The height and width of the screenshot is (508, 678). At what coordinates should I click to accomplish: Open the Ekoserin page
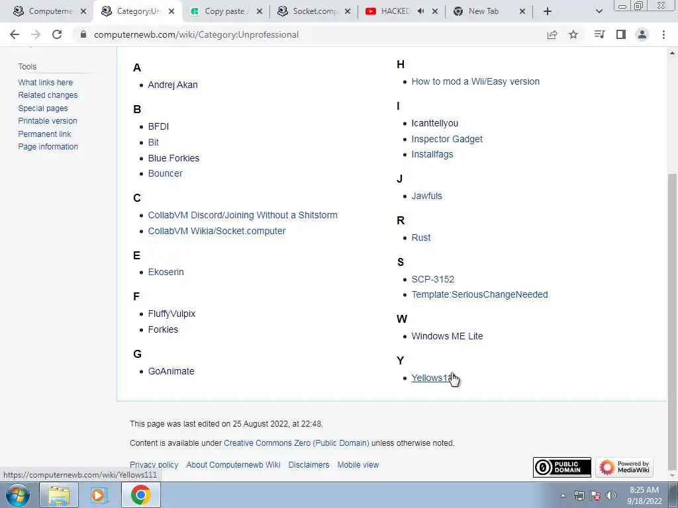tap(166, 272)
